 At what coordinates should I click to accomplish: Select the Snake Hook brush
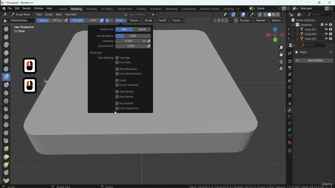[6, 164]
